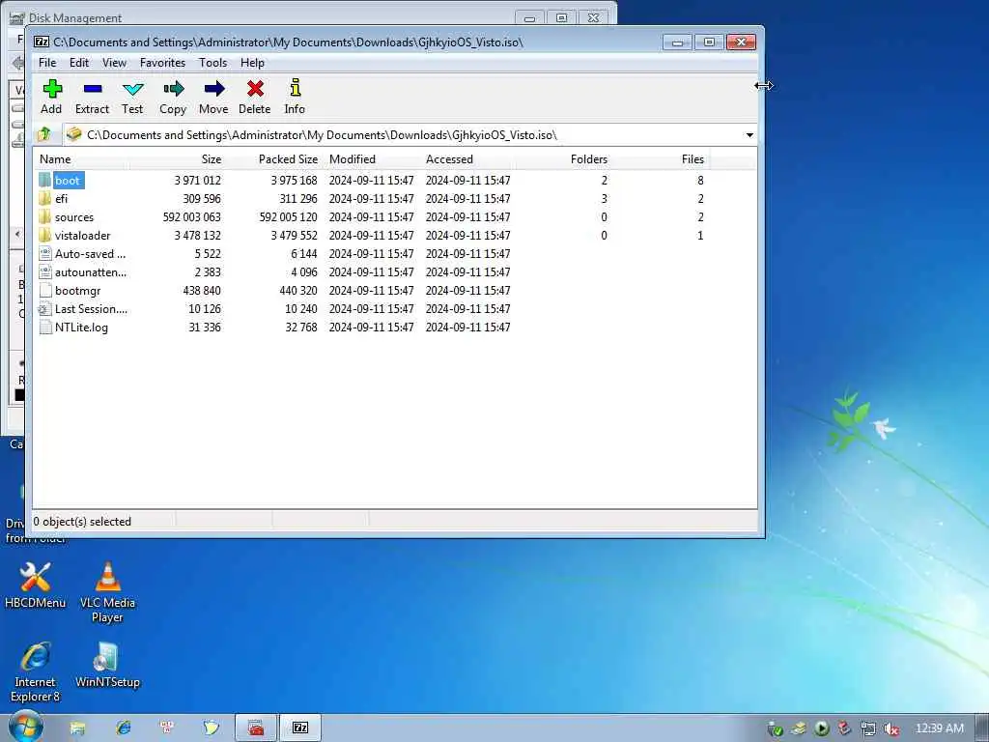Sort by Size column header
Viewport: 989px width, 742px height.
(x=178, y=159)
